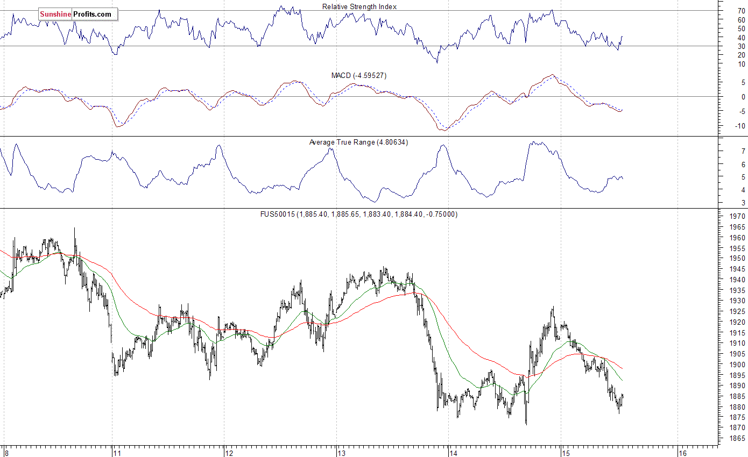The image size is (748, 457).
Task: Click the 1940 price scale label
Action: point(738,280)
